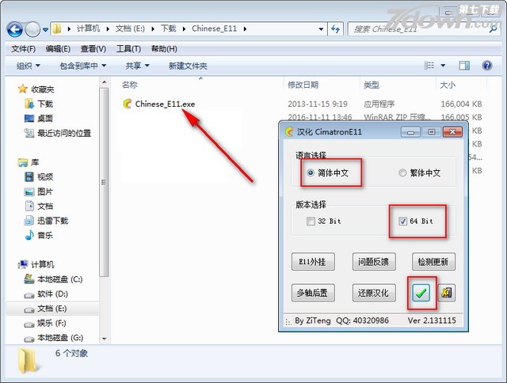Click the 检测更新 button

pos(433,262)
